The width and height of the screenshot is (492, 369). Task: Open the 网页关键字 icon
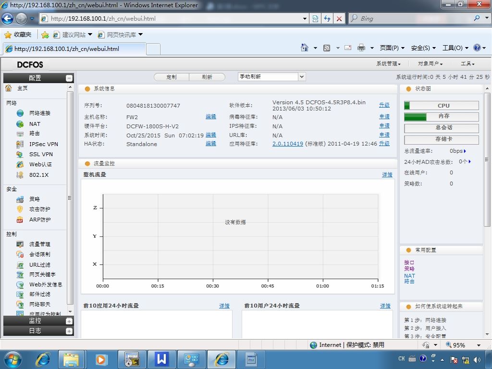(x=20, y=274)
